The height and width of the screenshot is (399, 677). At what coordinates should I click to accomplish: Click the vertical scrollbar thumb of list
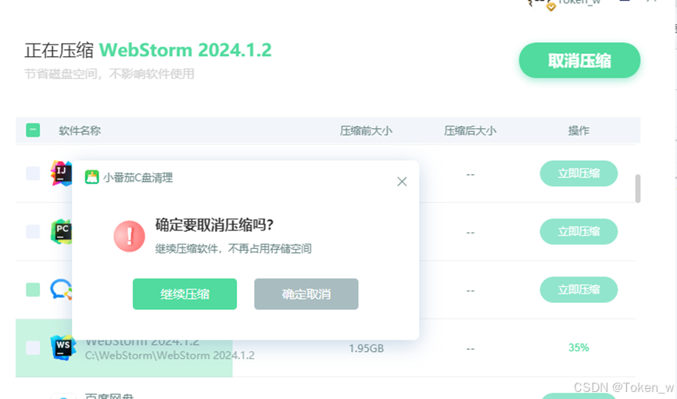pos(638,188)
